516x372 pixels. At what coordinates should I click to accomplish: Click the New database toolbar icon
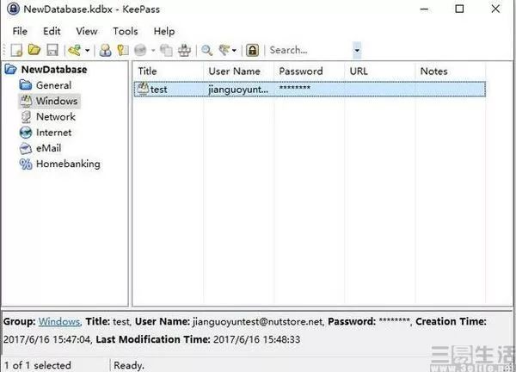coord(16,50)
